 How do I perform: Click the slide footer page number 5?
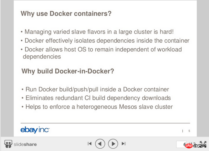[x=189, y=131]
